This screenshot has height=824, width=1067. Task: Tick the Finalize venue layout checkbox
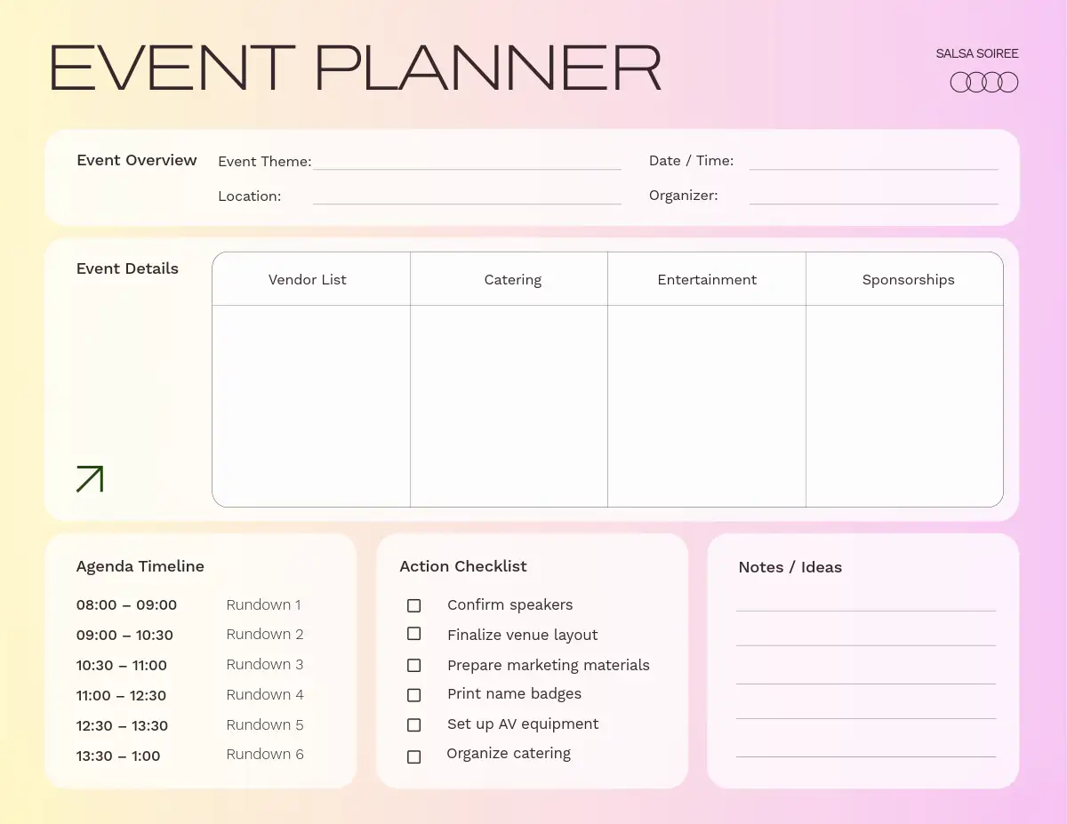[x=413, y=634]
